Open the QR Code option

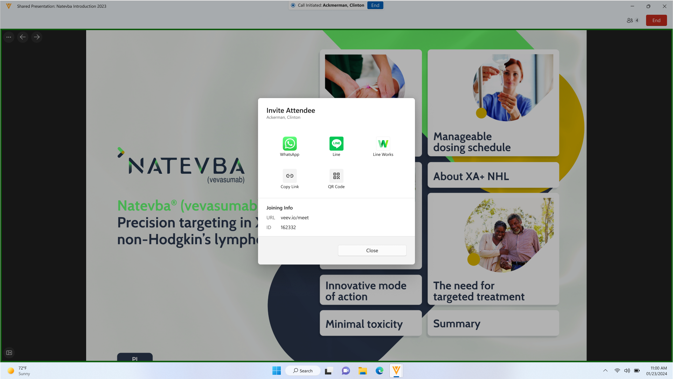(336, 176)
